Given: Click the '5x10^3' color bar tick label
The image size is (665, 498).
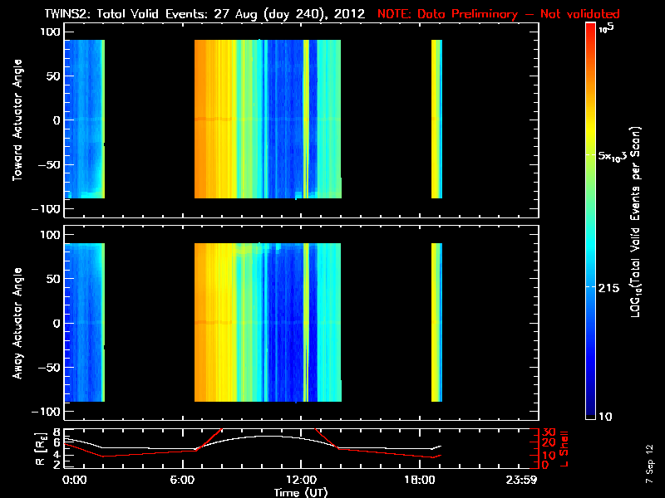Looking at the screenshot, I should point(613,155).
